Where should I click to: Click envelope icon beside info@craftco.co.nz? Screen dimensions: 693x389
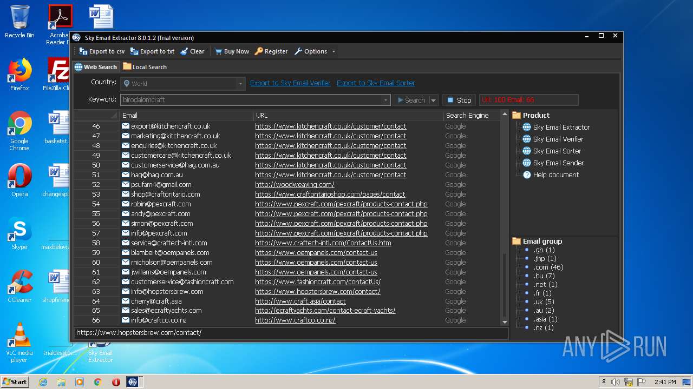click(x=126, y=320)
